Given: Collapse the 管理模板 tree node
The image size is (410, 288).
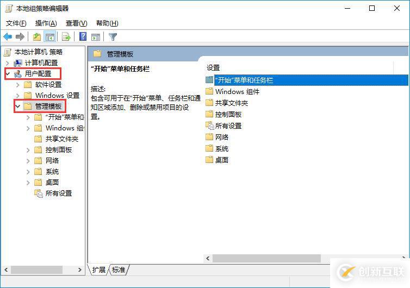Looking at the screenshot, I should [x=18, y=107].
